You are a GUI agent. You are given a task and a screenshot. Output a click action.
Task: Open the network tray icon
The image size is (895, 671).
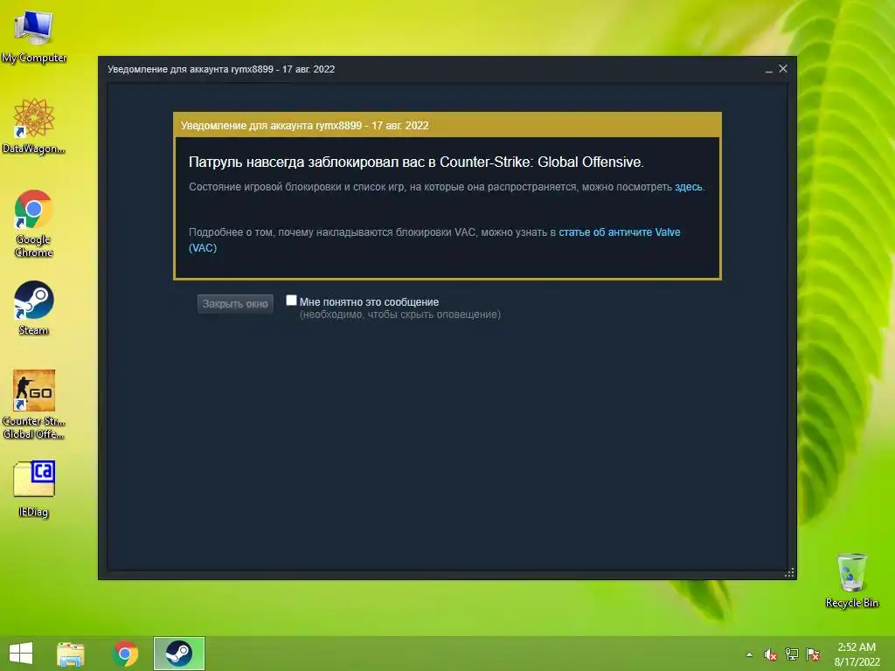click(792, 654)
